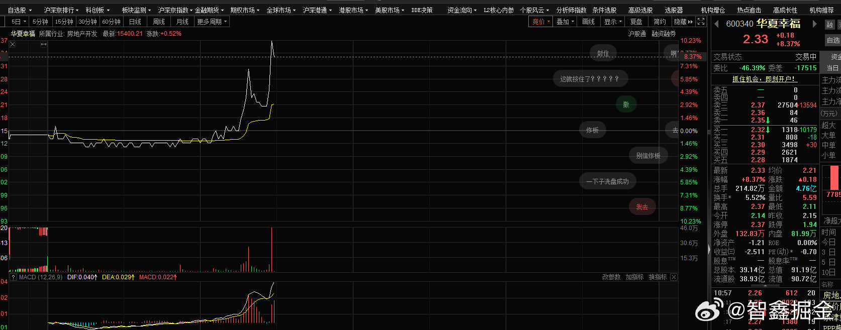Expand the 更多周期 dropdown

[x=212, y=22]
